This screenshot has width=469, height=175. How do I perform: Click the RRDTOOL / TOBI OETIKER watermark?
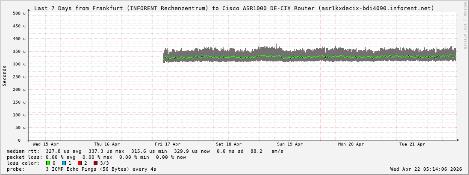point(465,25)
